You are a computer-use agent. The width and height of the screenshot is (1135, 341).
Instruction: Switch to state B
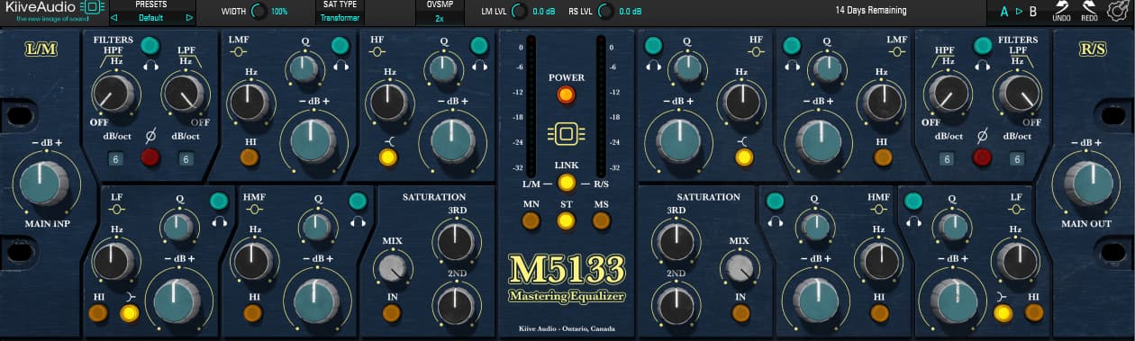tap(1033, 13)
